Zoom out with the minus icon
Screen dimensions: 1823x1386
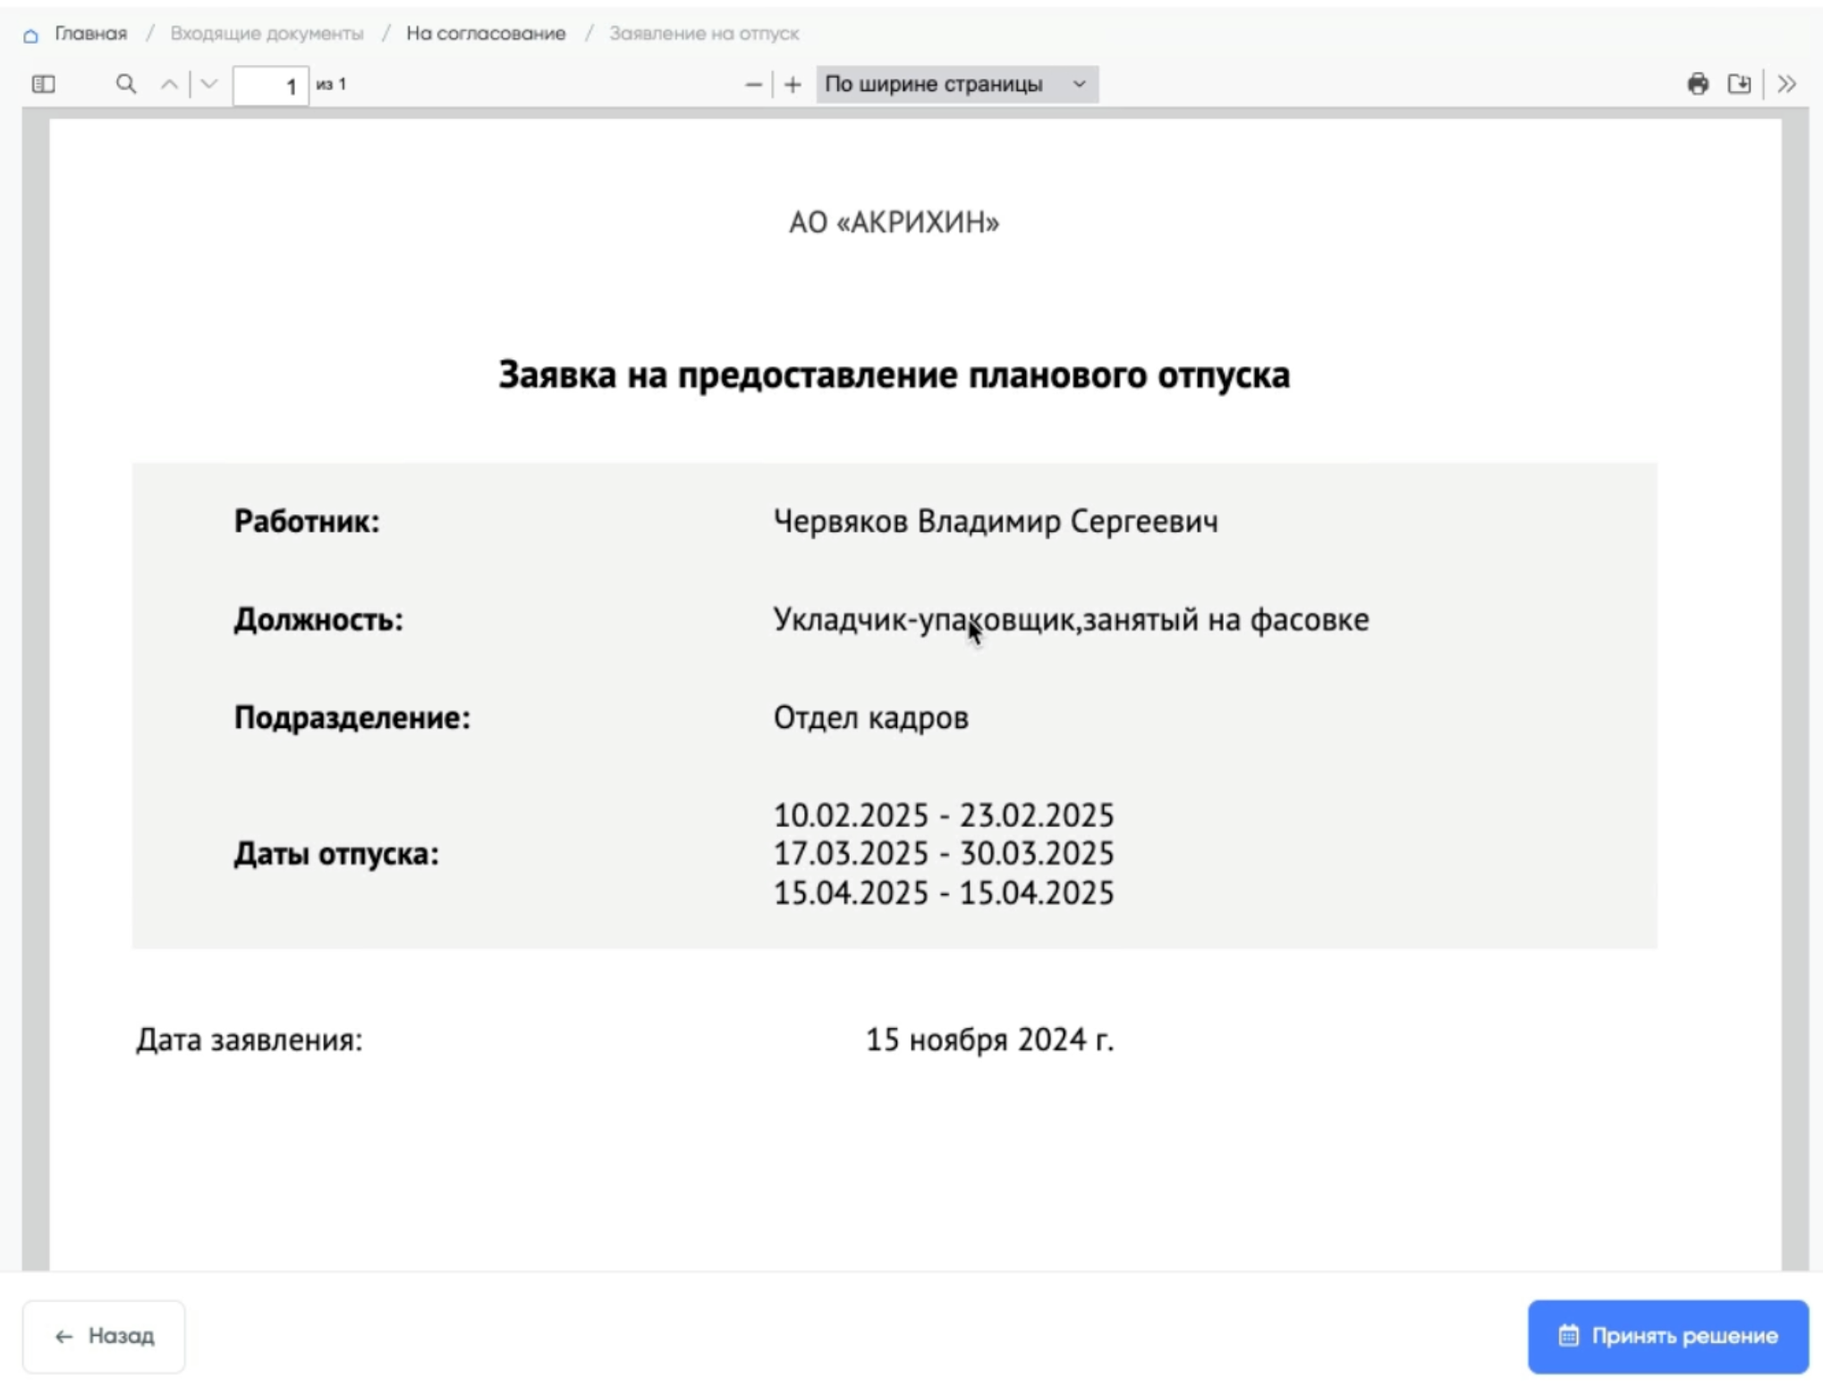[x=753, y=84]
